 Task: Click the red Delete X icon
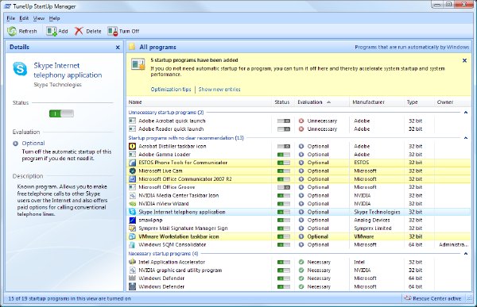coord(79,31)
